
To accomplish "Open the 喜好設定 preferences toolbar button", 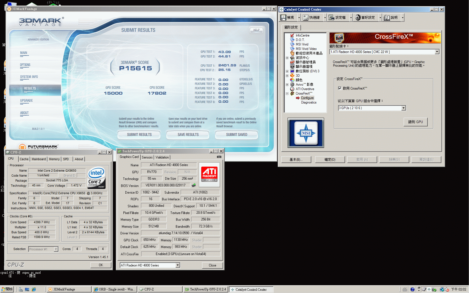I will click(366, 18).
